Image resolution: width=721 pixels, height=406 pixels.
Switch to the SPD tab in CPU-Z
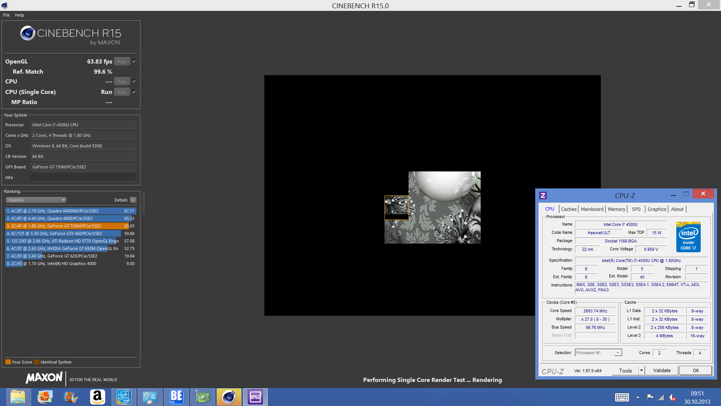pyautogui.click(x=636, y=209)
